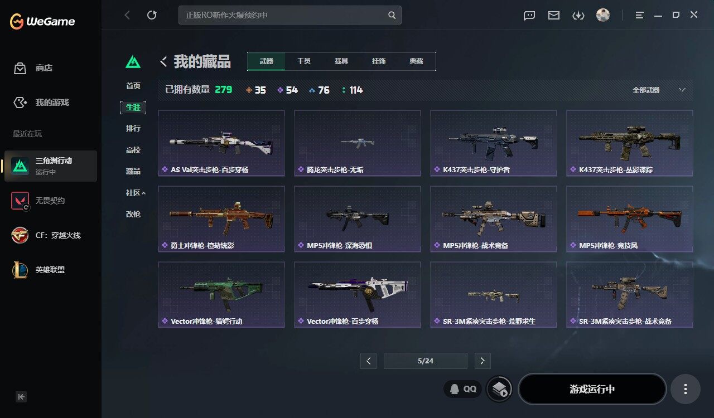Click the QQ login button
The image size is (714, 418).
[x=463, y=389]
